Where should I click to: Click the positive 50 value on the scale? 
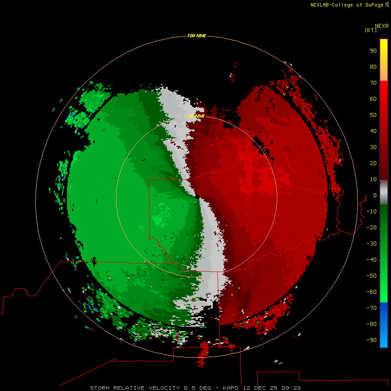point(373,115)
